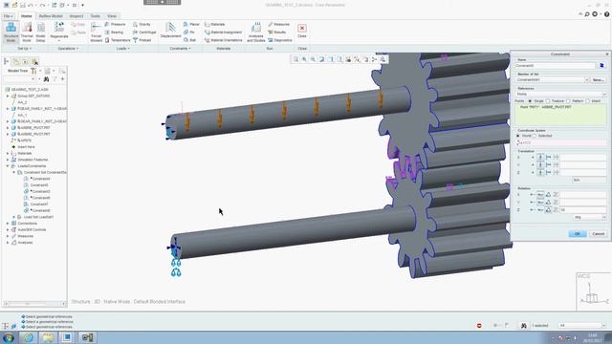Expand the Load Set LoadSet1 node
Screen dimensions: 612x344
point(14,217)
